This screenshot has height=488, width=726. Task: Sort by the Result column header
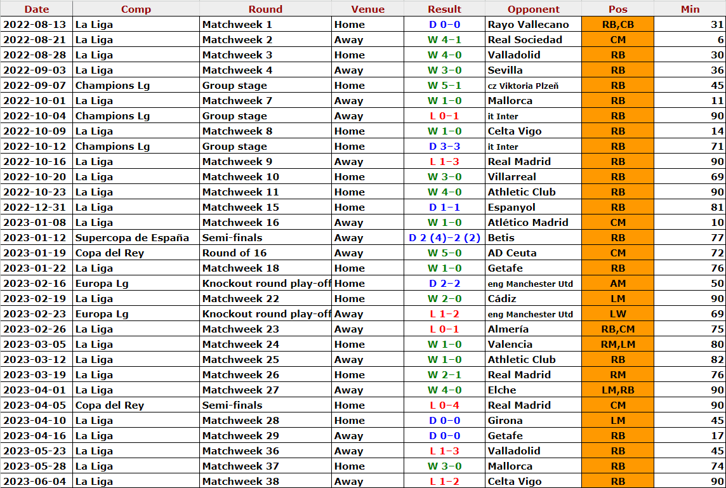point(444,9)
